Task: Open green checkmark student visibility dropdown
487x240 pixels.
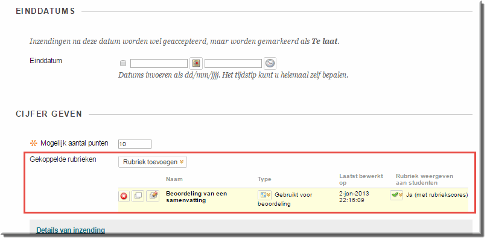Action: click(396, 195)
